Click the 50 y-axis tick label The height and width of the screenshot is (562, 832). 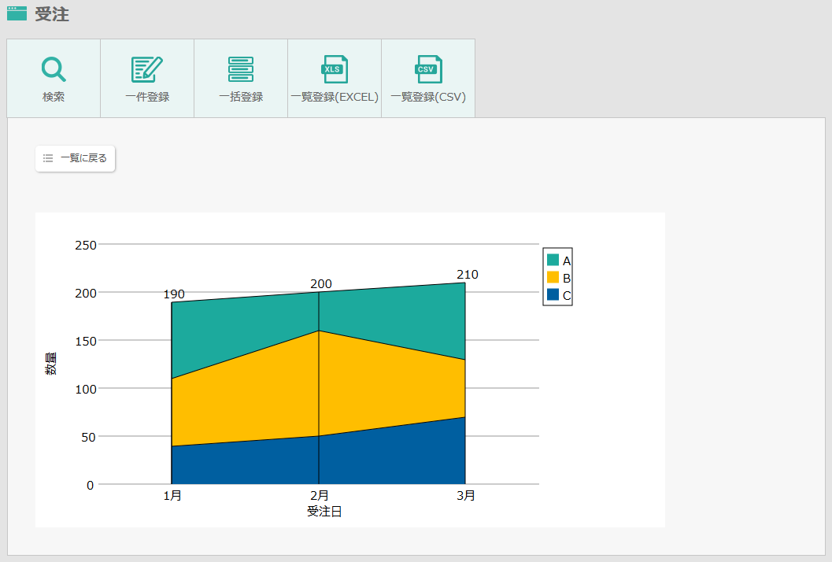89,438
